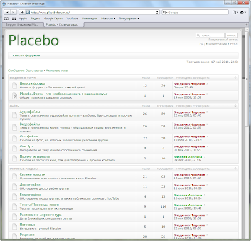Screen dimensions: 251x241
Task: Click the forum icon beside Видеофайлы
Action: pyautogui.click(x=14, y=127)
